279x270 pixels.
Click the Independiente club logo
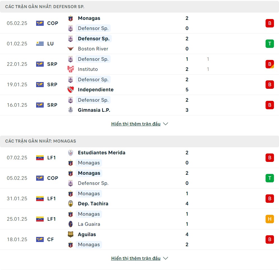pyautogui.click(x=71, y=89)
